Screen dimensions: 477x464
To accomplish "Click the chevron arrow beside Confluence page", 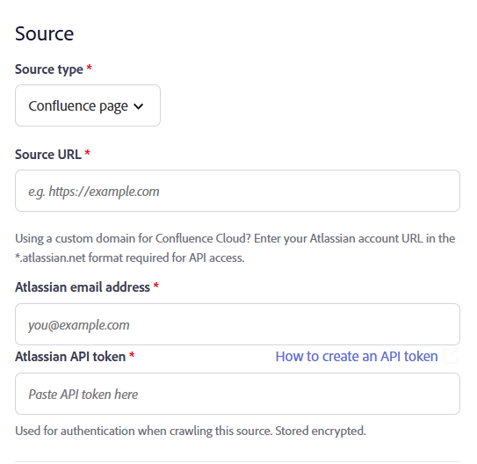I will pyautogui.click(x=139, y=106).
